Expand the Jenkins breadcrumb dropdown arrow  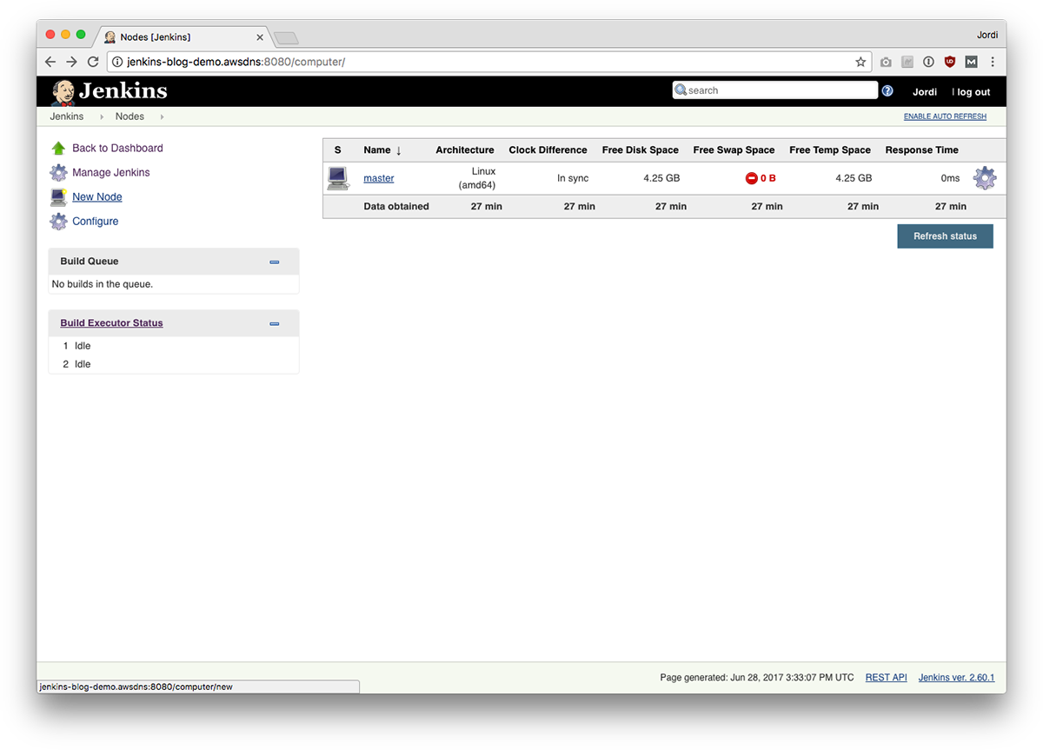coord(101,116)
